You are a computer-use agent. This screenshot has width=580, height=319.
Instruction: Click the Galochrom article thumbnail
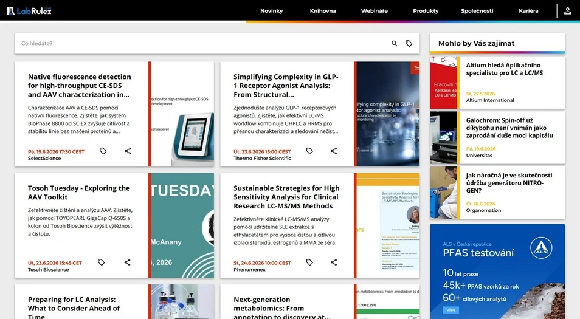coord(443,137)
